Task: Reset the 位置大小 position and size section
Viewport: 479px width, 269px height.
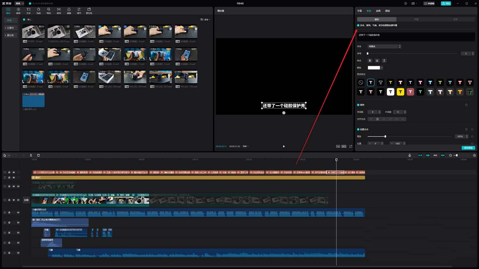Action: point(467,130)
